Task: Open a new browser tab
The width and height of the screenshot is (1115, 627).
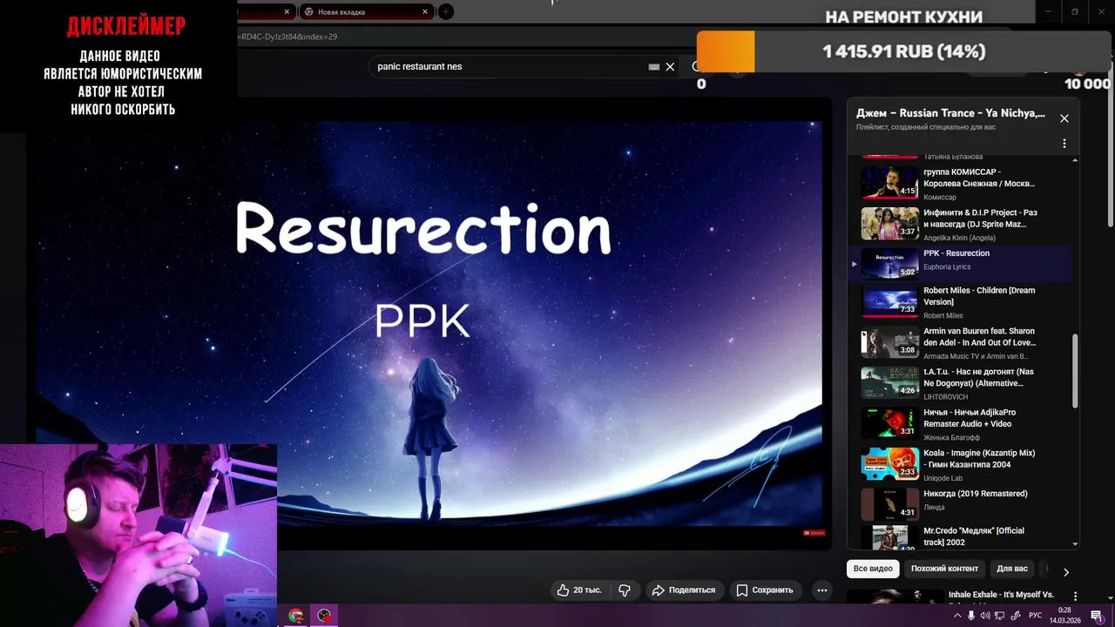Action: tap(445, 11)
